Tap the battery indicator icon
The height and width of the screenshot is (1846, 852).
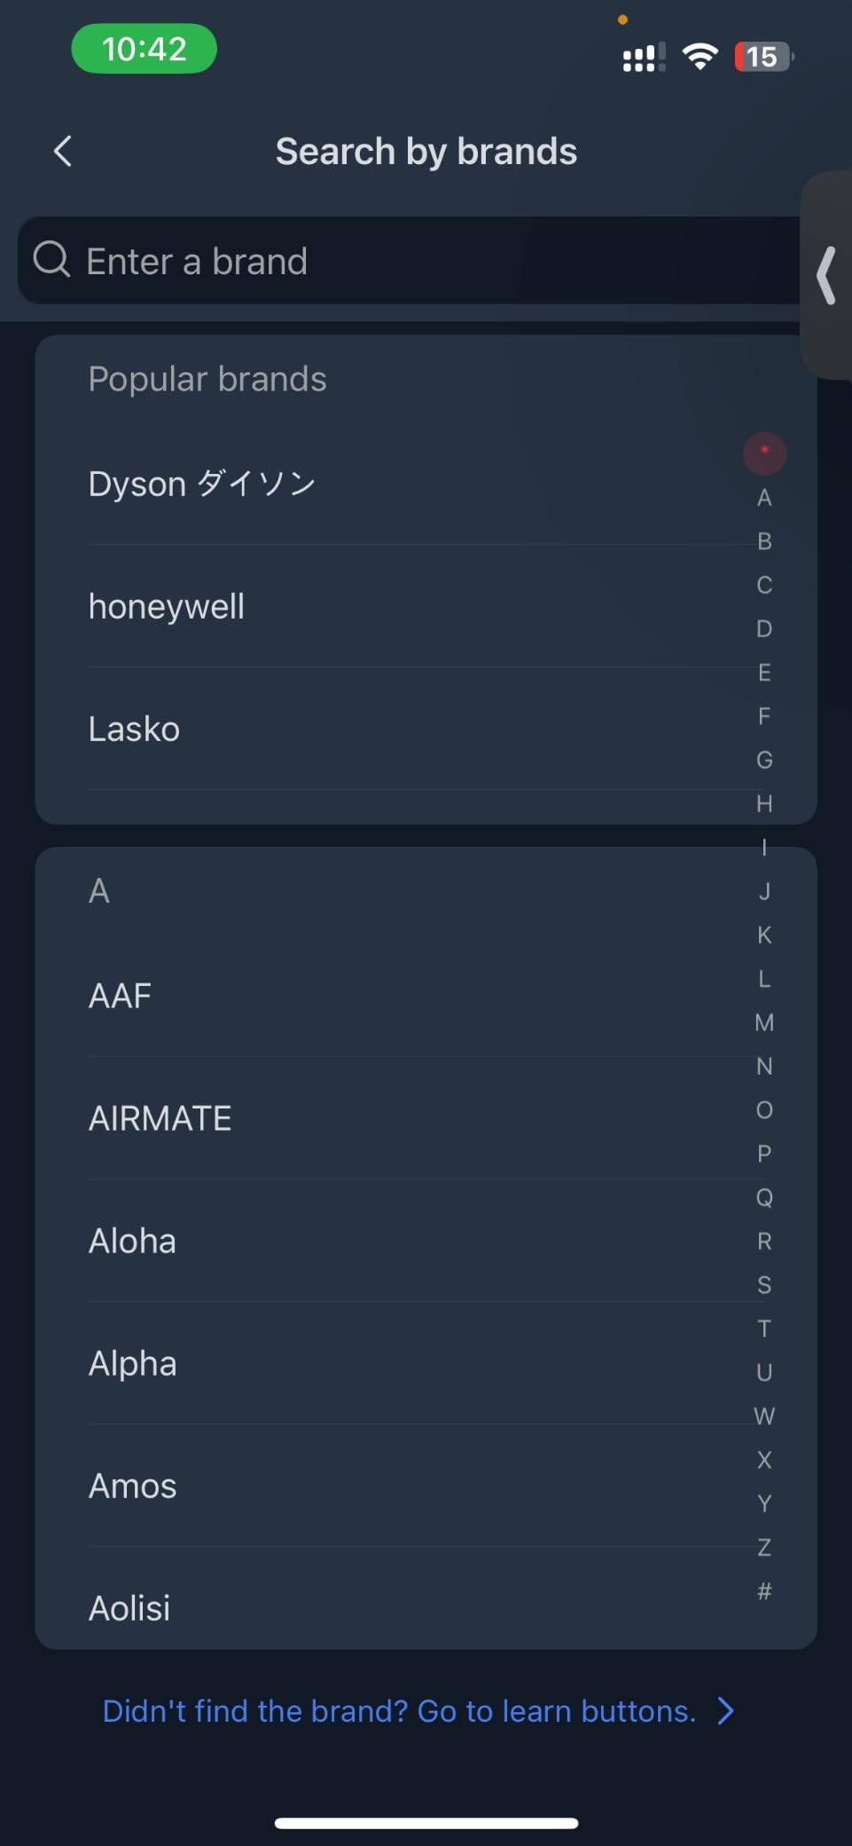[x=762, y=57]
